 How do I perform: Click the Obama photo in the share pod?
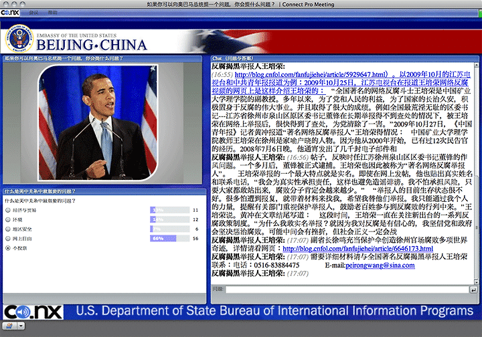(x=98, y=123)
